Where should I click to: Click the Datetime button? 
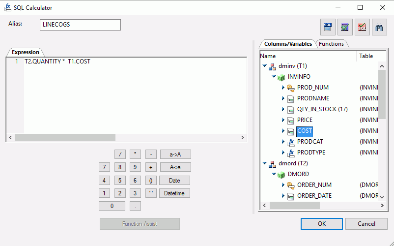tap(174, 193)
